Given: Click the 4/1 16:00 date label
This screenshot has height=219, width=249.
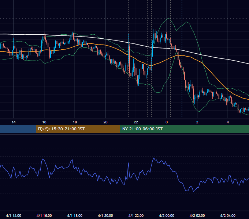Looking at the screenshot, I should [44, 215].
